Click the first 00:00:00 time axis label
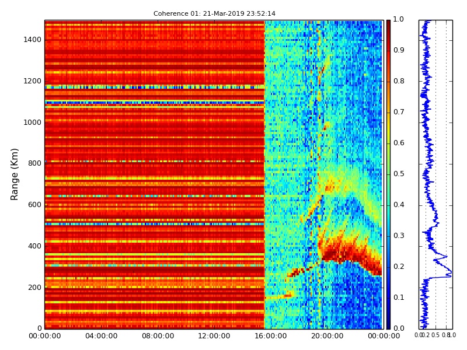This screenshot has width=467, height=350. click(x=45, y=336)
